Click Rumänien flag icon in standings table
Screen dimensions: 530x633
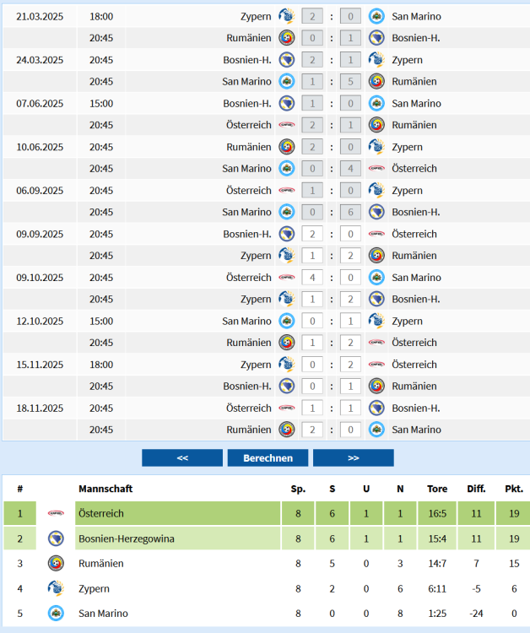click(56, 563)
